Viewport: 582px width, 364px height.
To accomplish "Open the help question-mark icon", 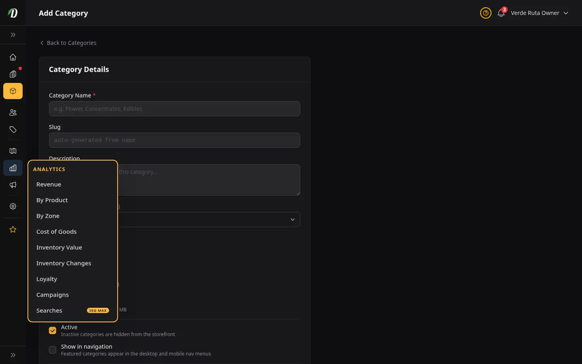I will 486,13.
